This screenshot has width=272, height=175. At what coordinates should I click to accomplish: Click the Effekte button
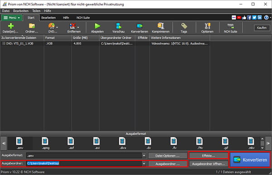209,155
